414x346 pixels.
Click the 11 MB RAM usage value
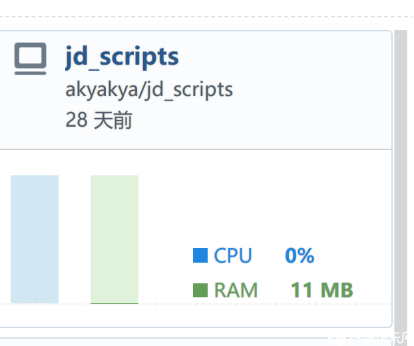[322, 290]
